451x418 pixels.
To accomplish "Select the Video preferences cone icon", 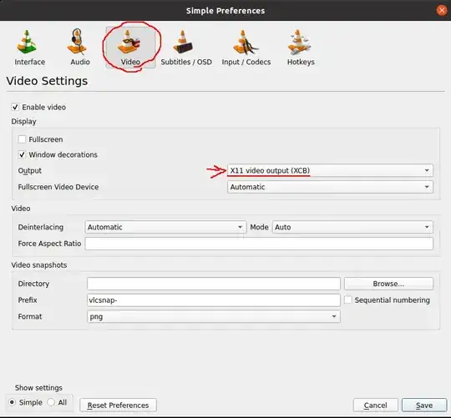I will tap(129, 42).
